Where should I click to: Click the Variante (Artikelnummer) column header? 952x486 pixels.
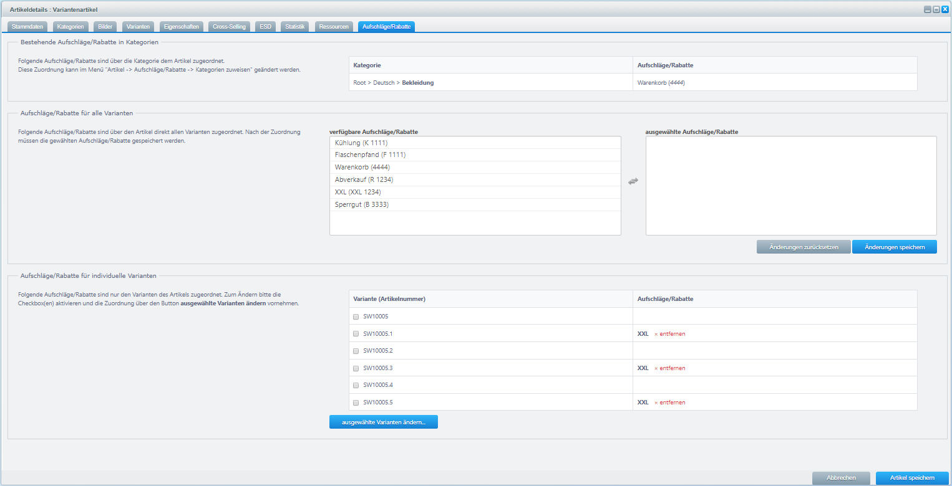coord(491,299)
